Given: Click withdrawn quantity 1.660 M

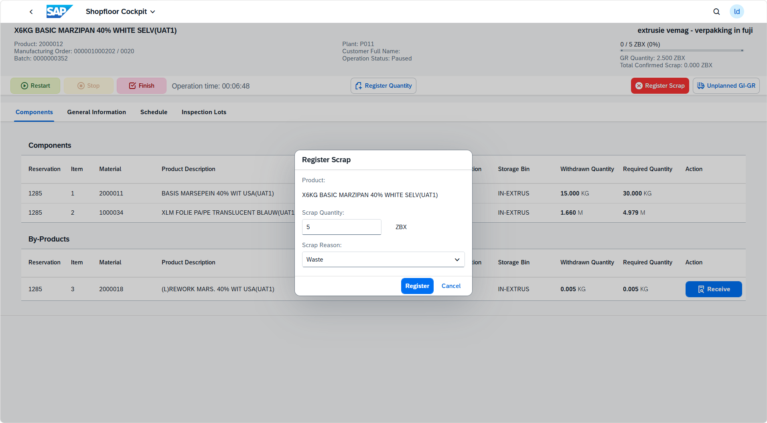Looking at the screenshot, I should click(x=572, y=213).
